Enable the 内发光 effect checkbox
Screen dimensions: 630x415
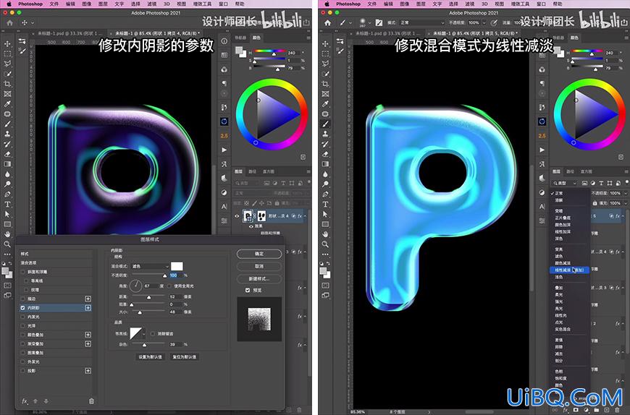click(x=23, y=317)
